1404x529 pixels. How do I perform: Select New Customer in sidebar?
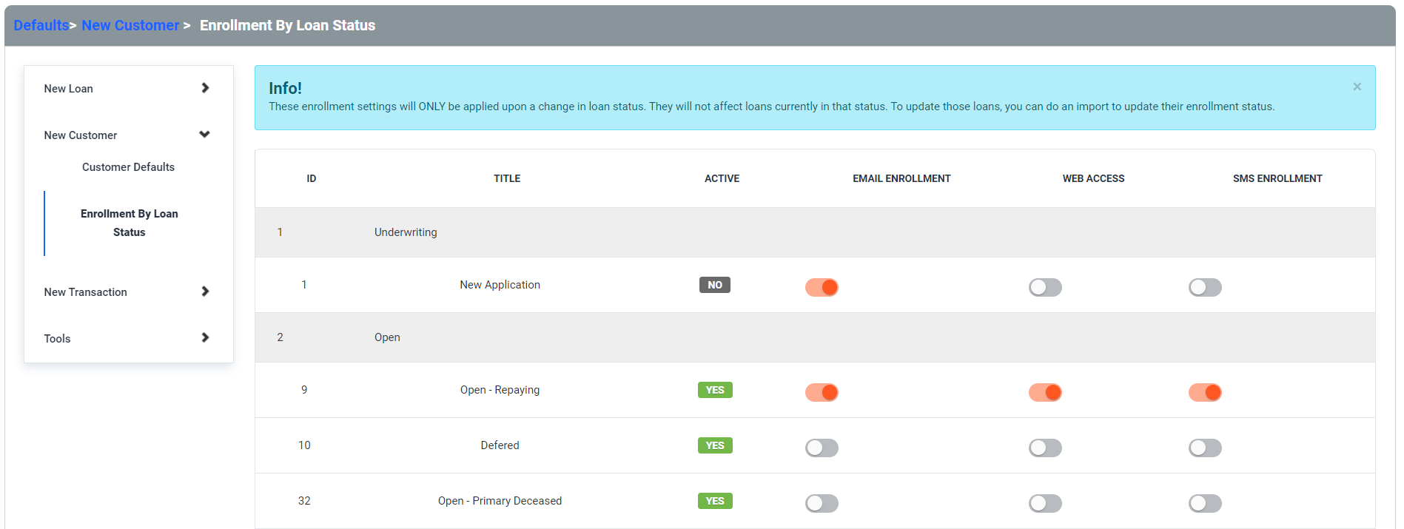[80, 135]
